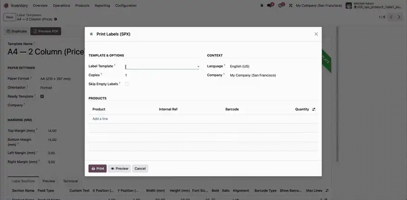The height and width of the screenshot is (200, 407).
Task: Click Add a line in Products
Action: click(x=100, y=119)
